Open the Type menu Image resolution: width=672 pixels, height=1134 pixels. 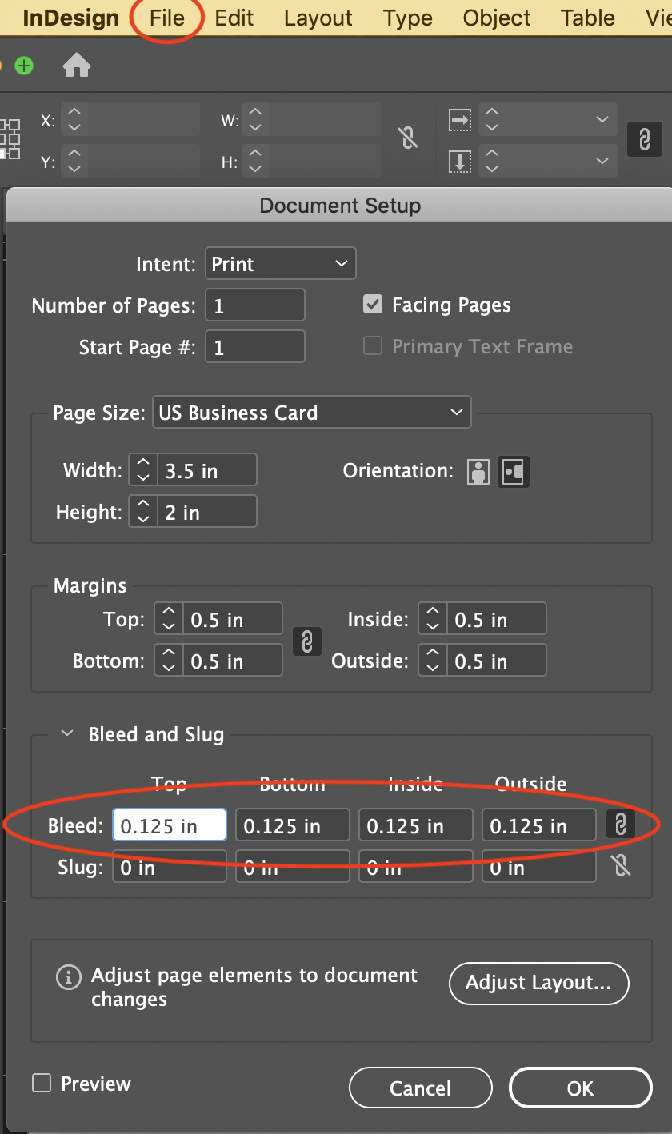(x=407, y=18)
